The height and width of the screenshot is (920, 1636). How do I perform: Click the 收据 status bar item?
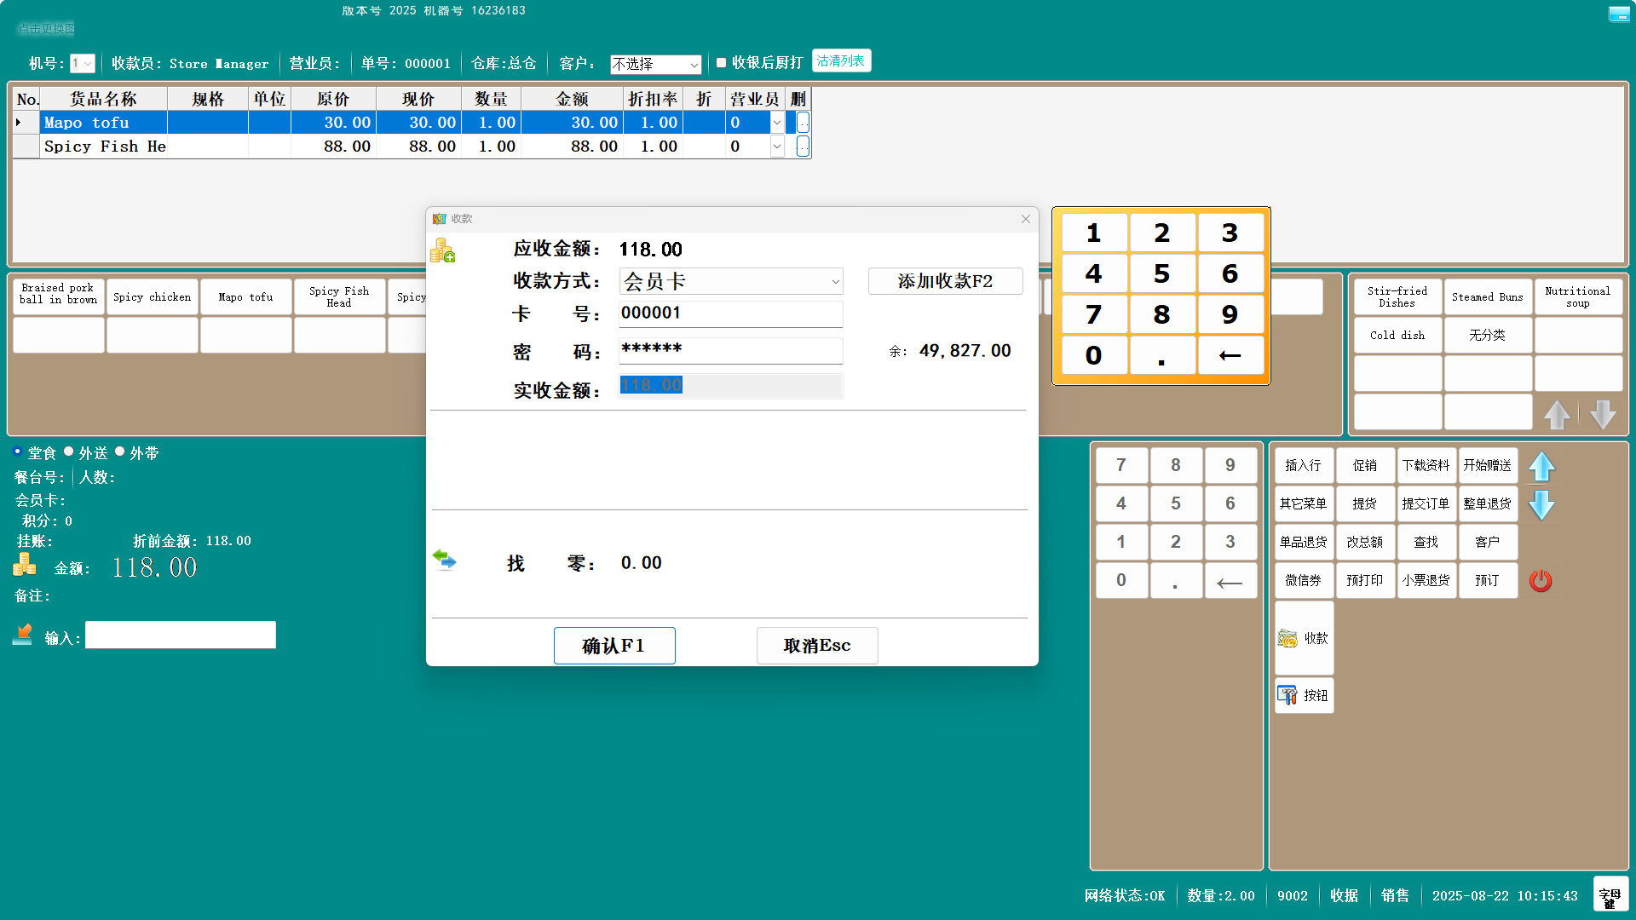click(1345, 896)
